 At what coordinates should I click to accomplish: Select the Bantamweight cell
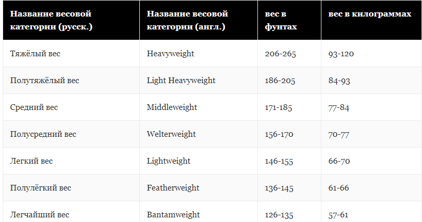[173, 215]
